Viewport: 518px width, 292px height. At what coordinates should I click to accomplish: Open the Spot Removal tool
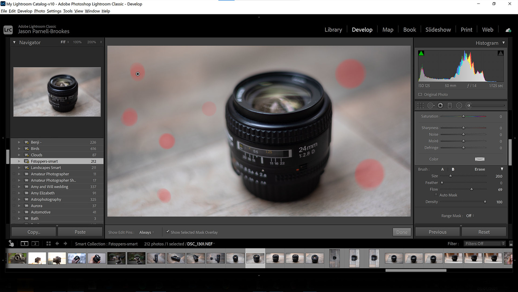pos(431,105)
